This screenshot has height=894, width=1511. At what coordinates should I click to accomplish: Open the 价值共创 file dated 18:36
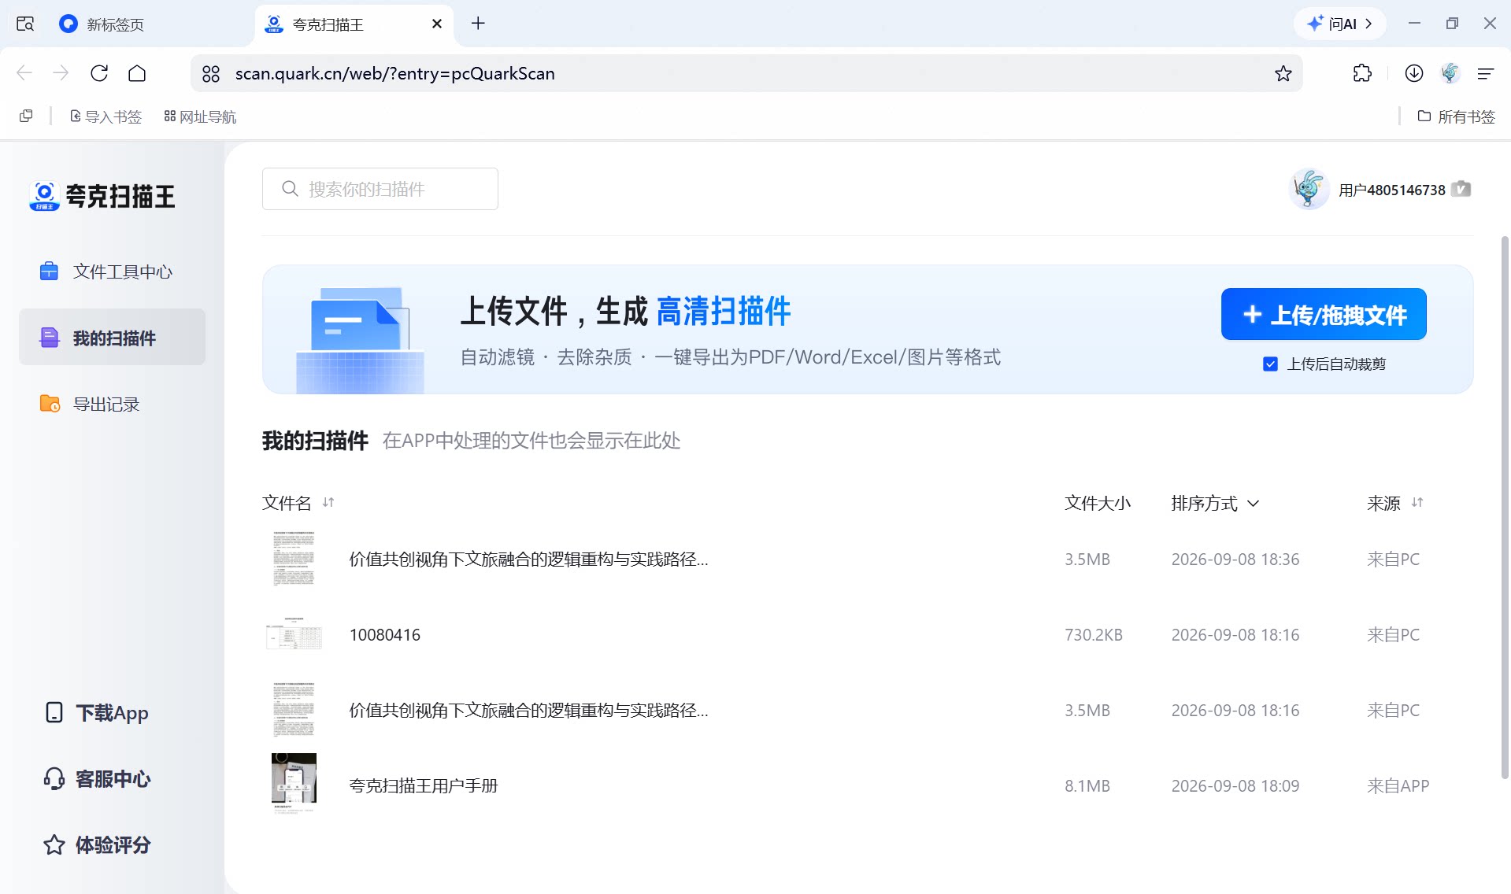point(528,560)
